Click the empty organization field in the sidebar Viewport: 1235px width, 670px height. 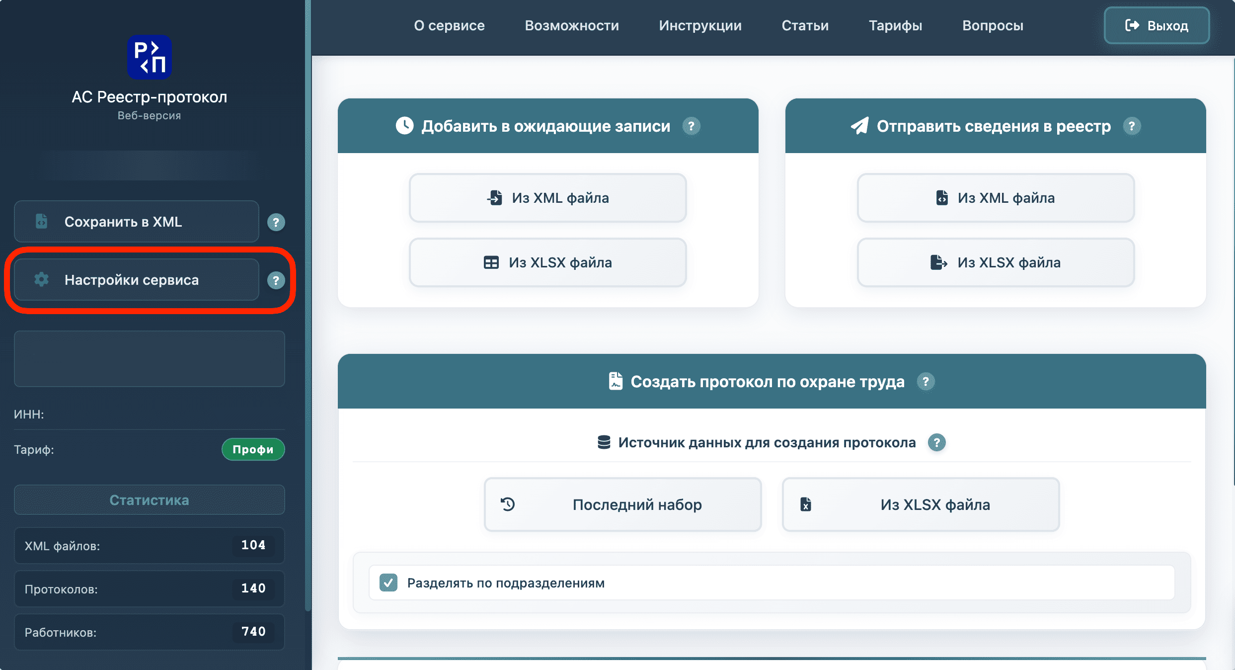click(150, 359)
